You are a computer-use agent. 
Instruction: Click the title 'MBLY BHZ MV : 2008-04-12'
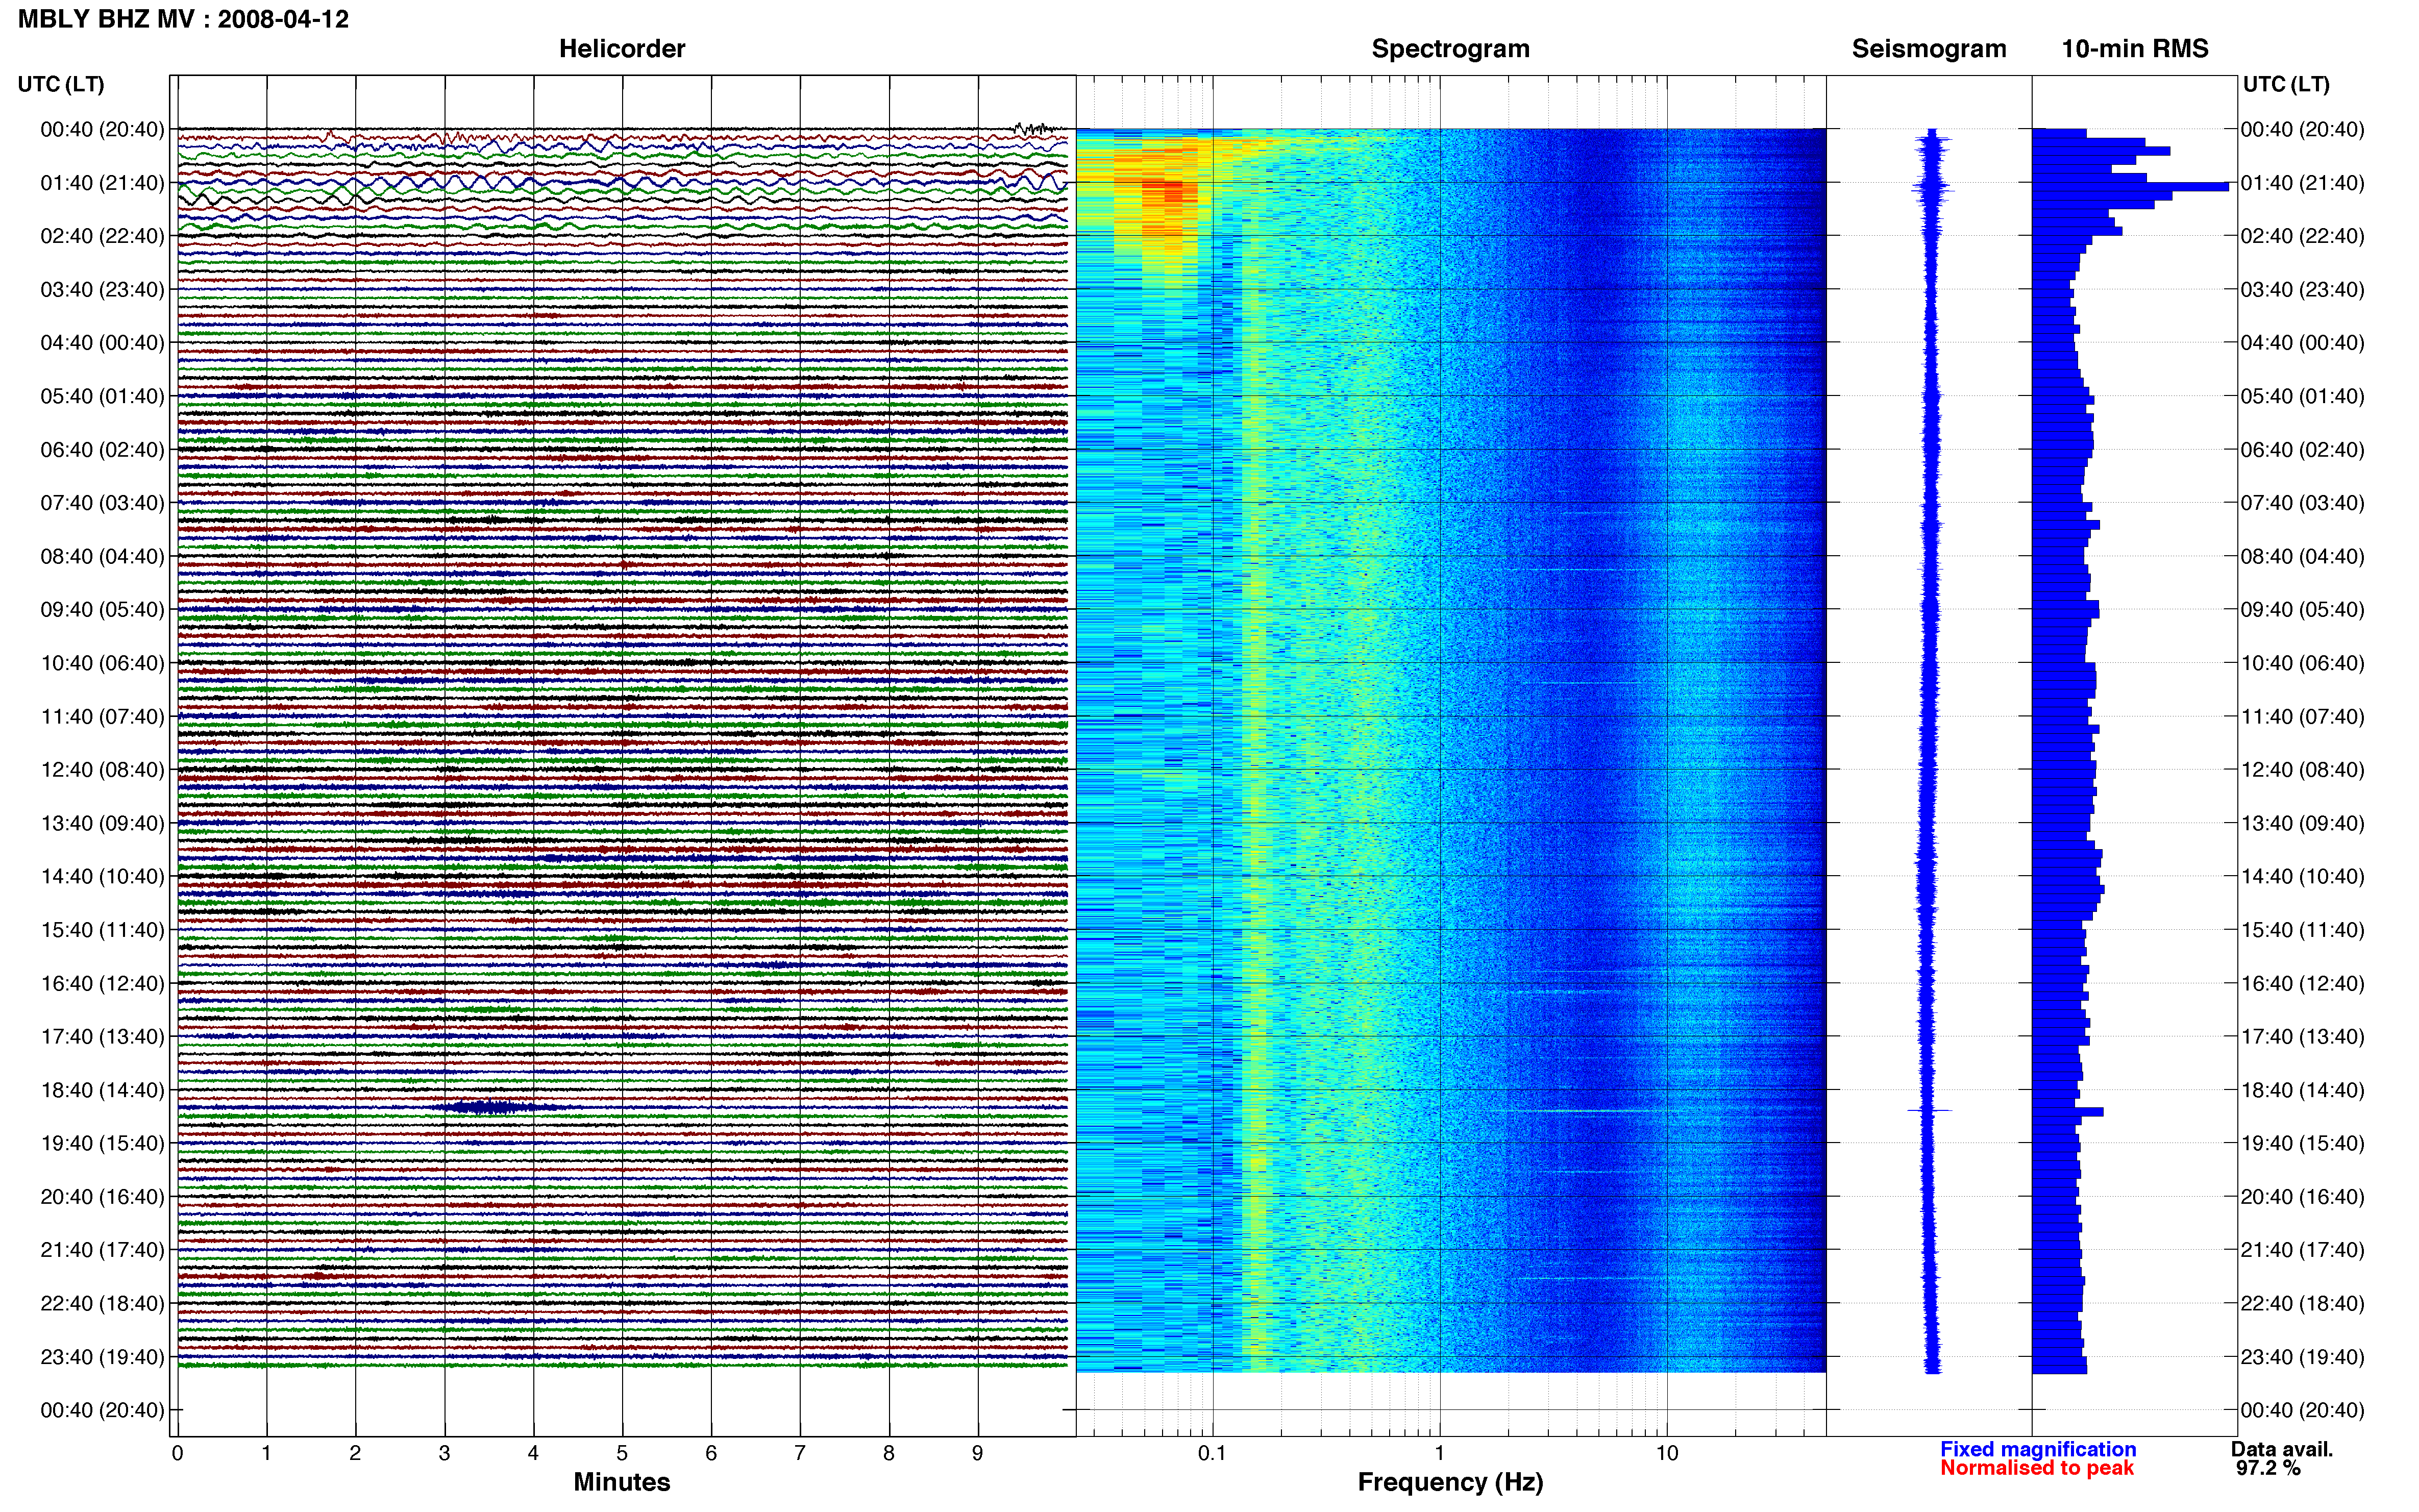183,19
